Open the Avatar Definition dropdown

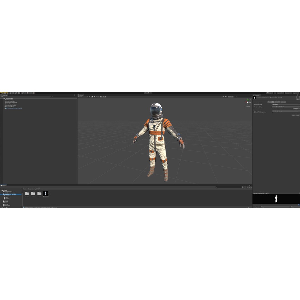point(286,107)
